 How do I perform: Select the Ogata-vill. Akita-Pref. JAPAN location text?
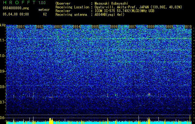[138, 7]
